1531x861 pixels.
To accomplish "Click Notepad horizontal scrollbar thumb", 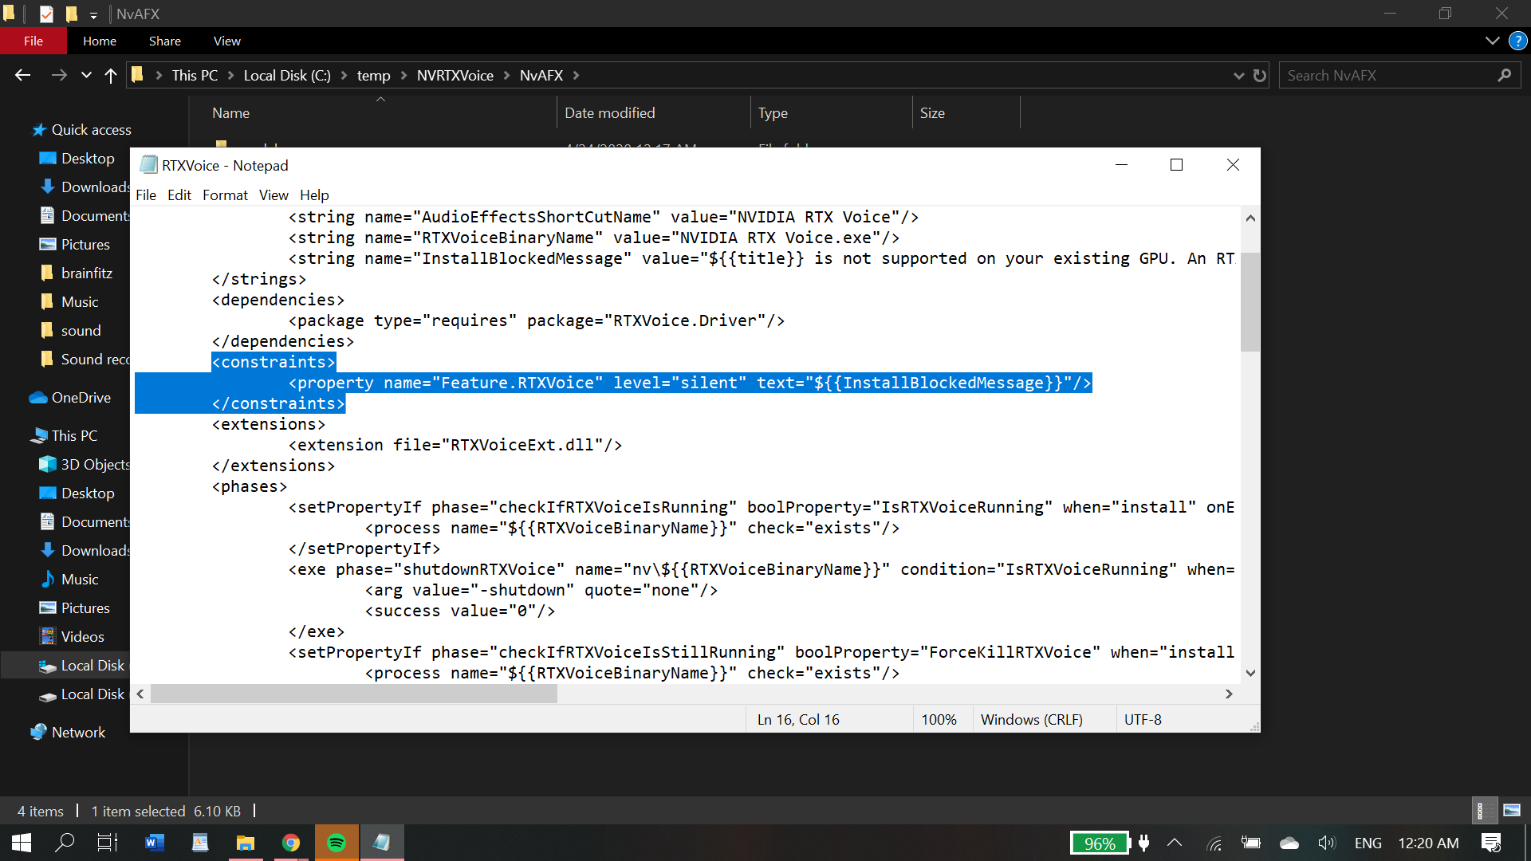I will click(354, 694).
